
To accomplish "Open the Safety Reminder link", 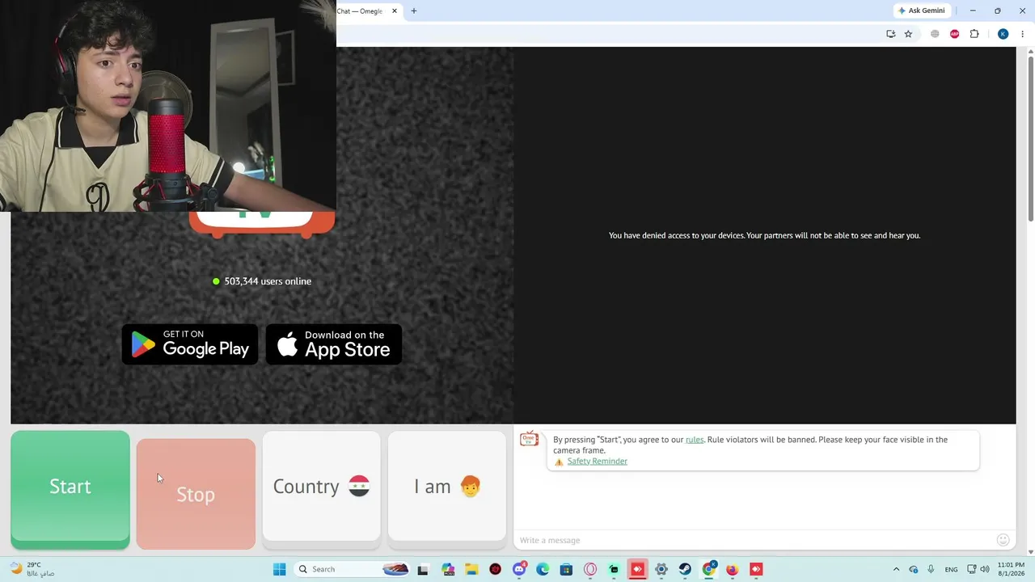I will coord(598,462).
